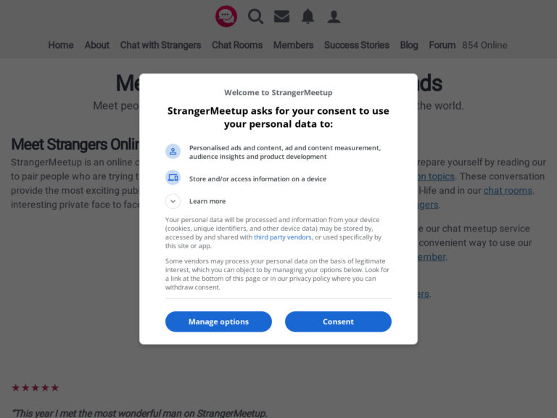Image resolution: width=557 pixels, height=418 pixels.
Task: Open the third party vendors link
Action: coord(283,237)
